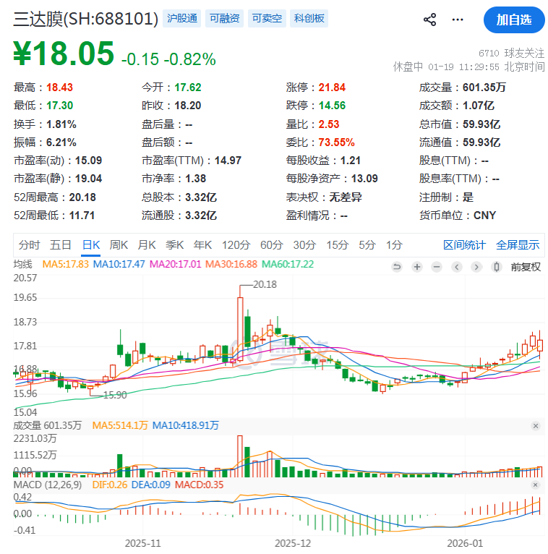The height and width of the screenshot is (554, 548).
Task: Select the 周K tab
Action: 119,245
